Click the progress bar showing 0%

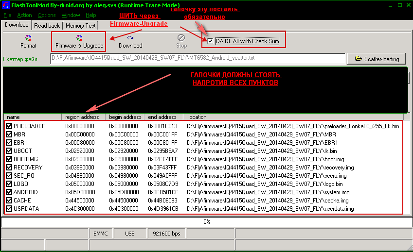[x=206, y=222]
